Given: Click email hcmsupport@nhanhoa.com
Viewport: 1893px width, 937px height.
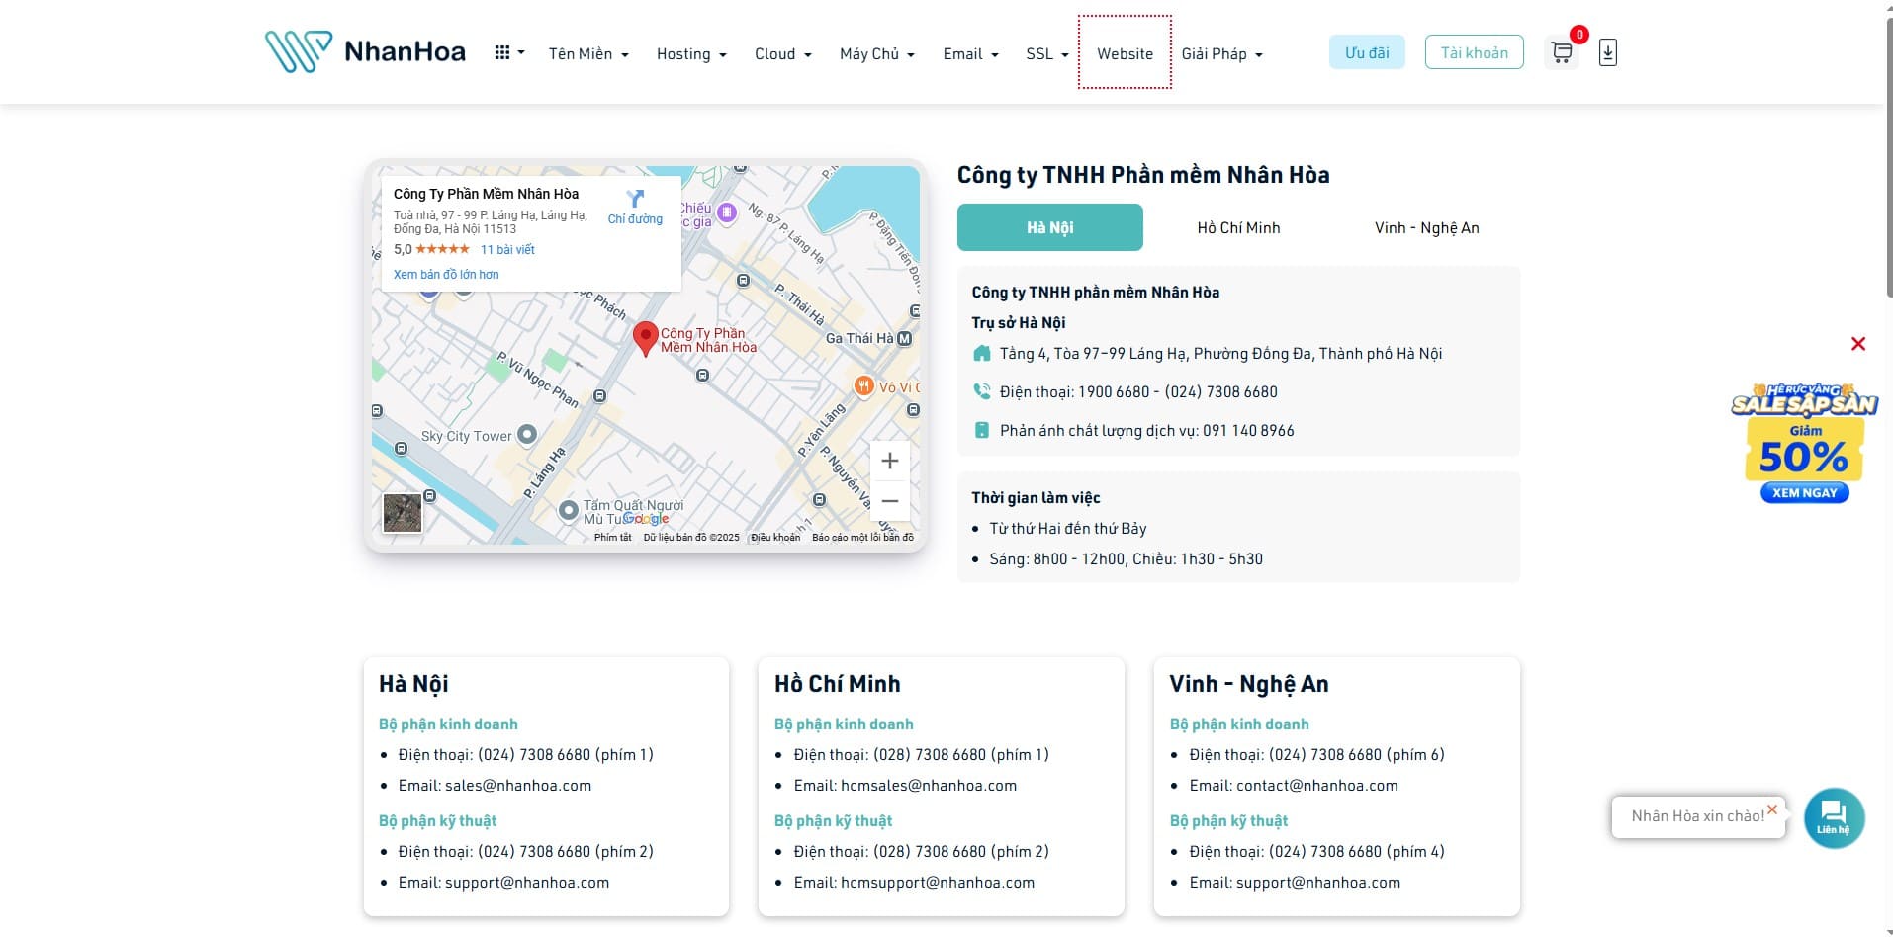Looking at the screenshot, I should click(938, 883).
